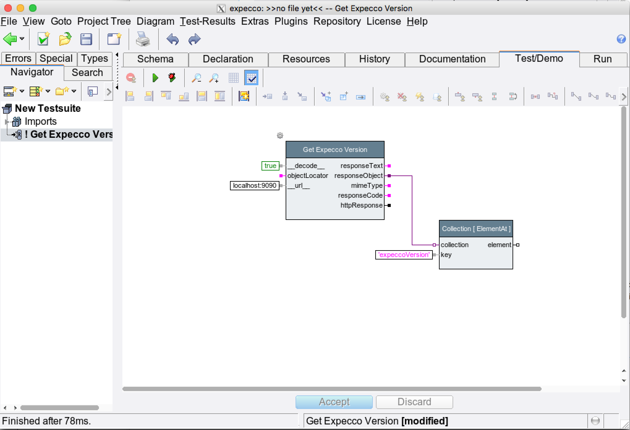
Task: Open the Plugins menu
Action: pos(291,21)
